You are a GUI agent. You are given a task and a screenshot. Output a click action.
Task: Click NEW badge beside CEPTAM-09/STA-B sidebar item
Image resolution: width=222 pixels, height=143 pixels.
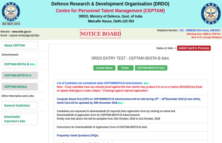click(33, 64)
